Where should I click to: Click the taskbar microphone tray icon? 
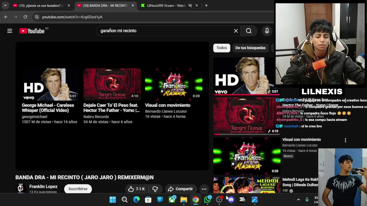point(307,200)
